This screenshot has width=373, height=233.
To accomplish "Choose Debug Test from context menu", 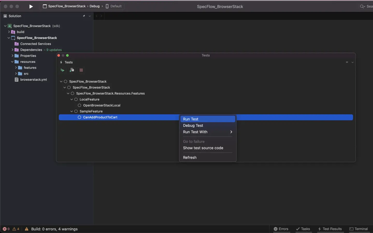I will pos(193,126).
